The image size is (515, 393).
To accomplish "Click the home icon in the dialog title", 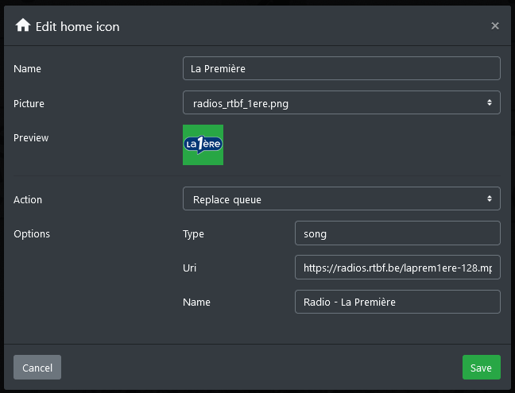I will pos(23,25).
